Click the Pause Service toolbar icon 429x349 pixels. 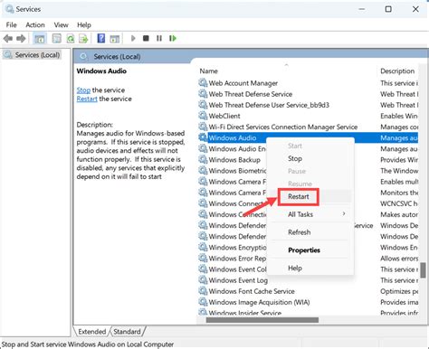tap(159, 38)
